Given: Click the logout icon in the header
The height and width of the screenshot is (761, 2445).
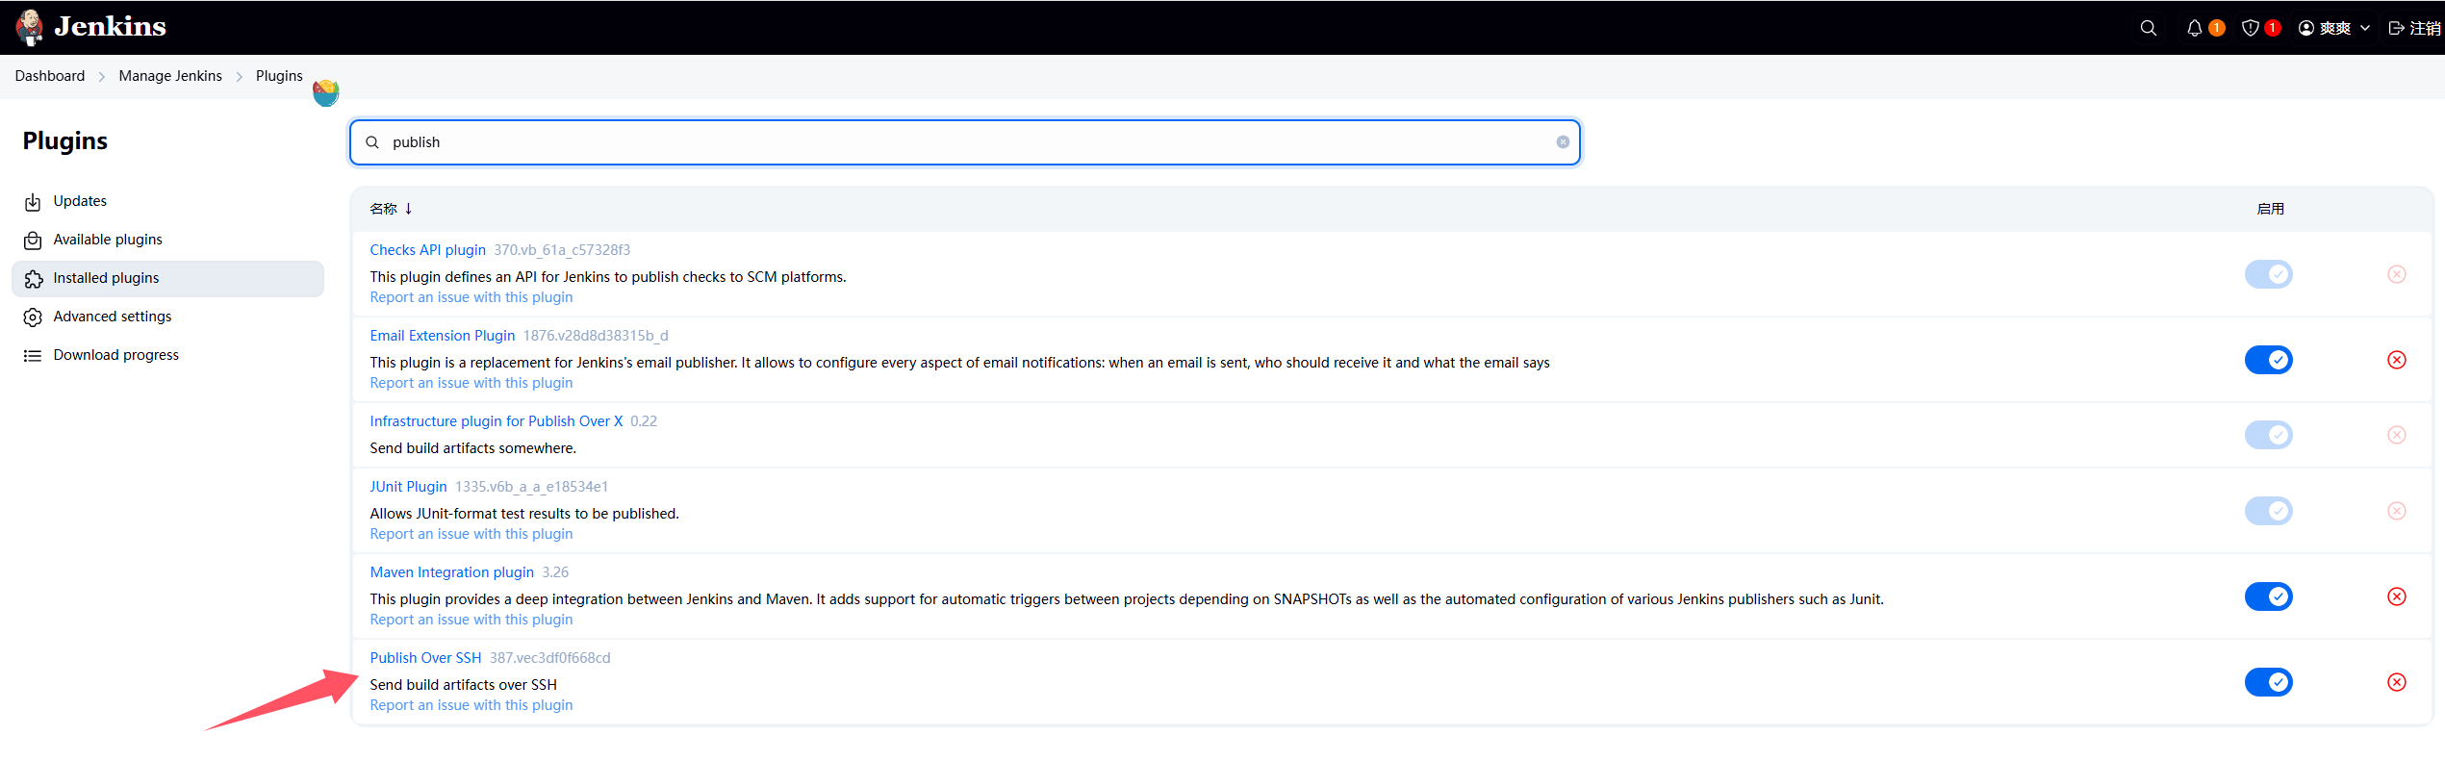Looking at the screenshot, I should click(x=2397, y=28).
